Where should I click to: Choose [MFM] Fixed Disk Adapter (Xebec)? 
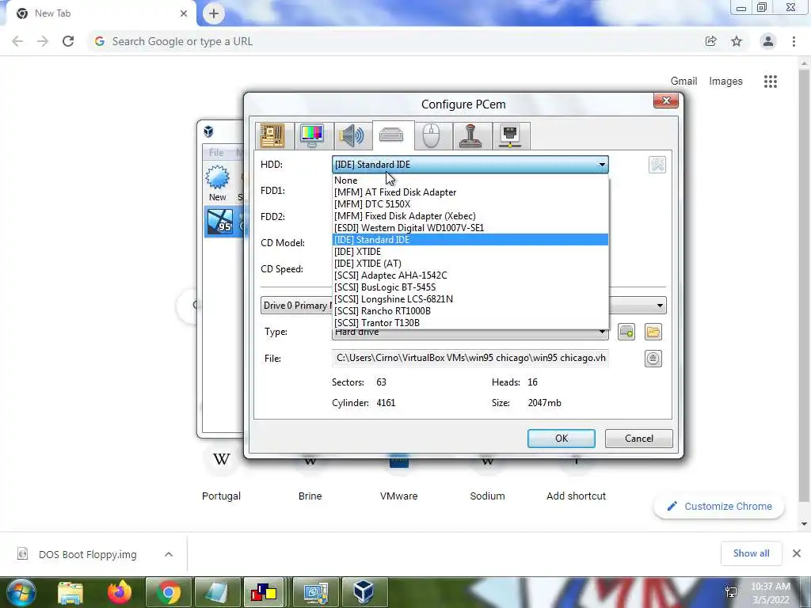point(470,216)
